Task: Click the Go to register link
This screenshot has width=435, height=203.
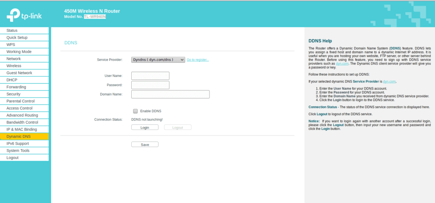Action: tap(198, 60)
